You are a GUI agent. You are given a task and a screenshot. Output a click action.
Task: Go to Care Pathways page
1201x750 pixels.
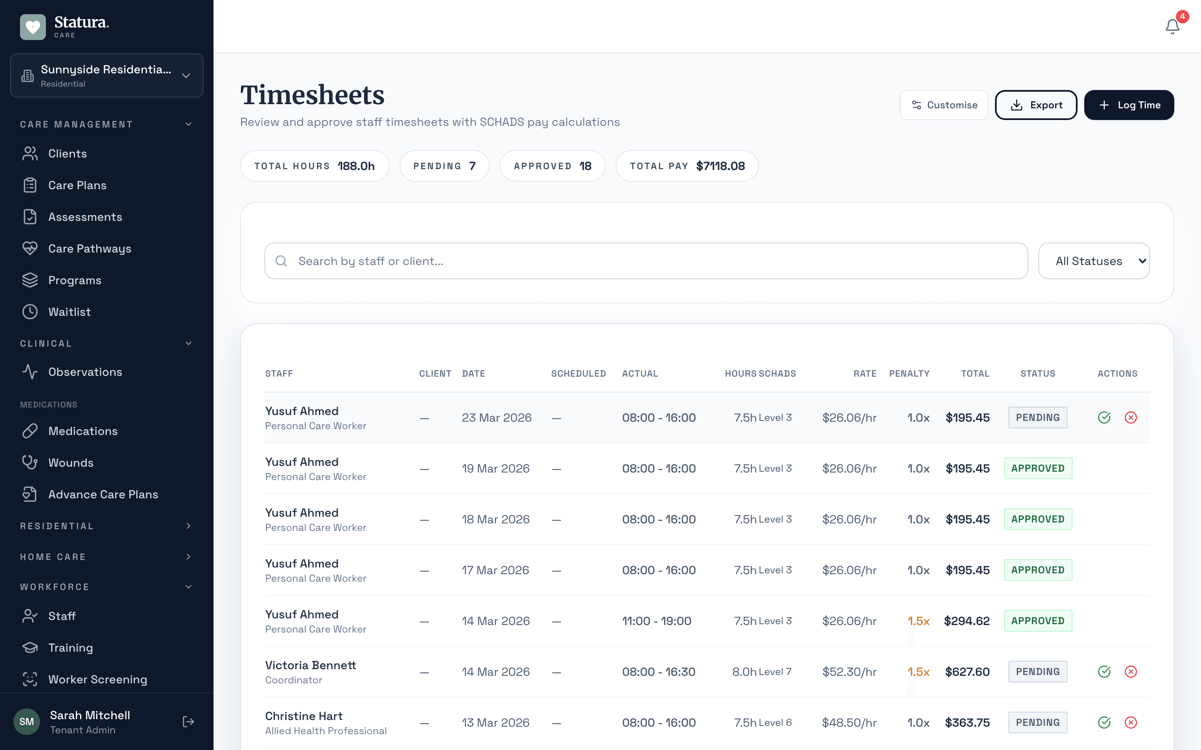click(x=89, y=248)
